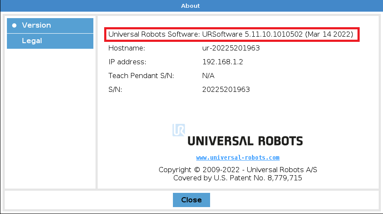Screen dimensions: 383x214
Task: Click the S/N: label
Action: [115, 89]
